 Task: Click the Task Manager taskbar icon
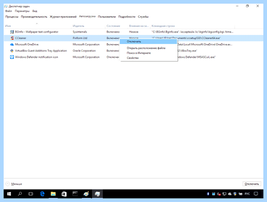tap(97, 194)
